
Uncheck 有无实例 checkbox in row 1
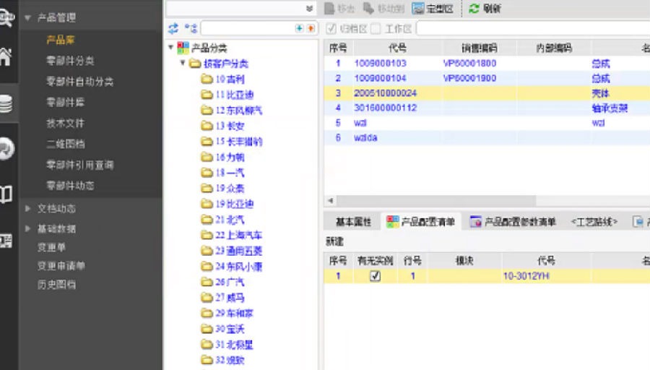(375, 276)
